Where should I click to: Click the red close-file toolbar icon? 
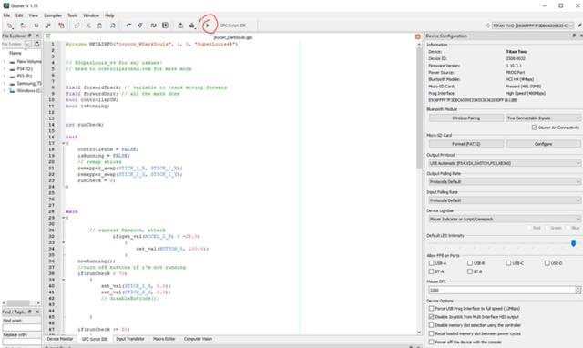click(x=61, y=26)
